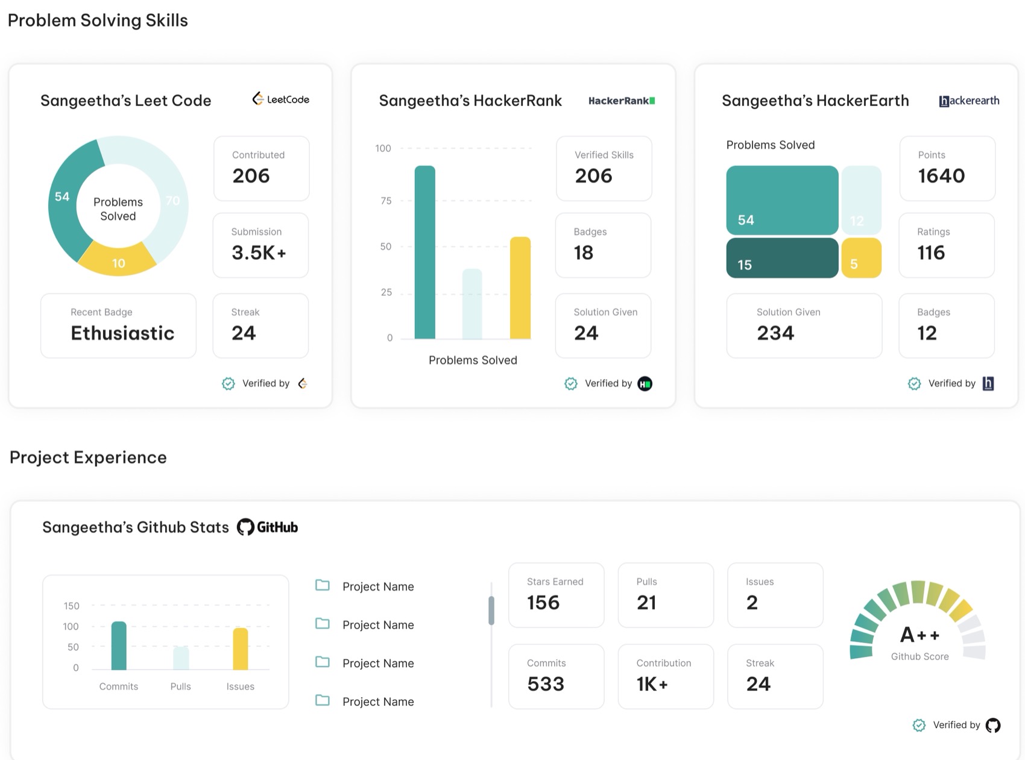Click the Stars Earned 156 card

(556, 595)
